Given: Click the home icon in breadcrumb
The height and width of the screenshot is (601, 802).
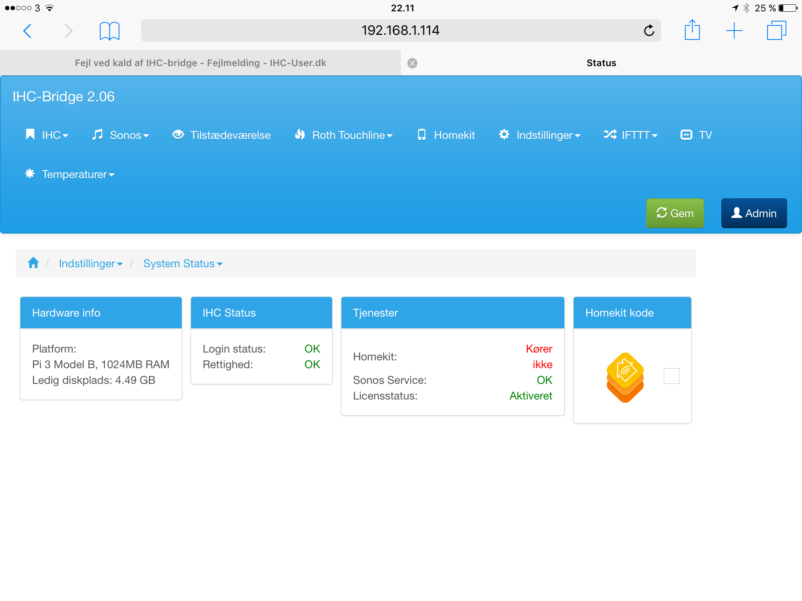Looking at the screenshot, I should pos(33,263).
